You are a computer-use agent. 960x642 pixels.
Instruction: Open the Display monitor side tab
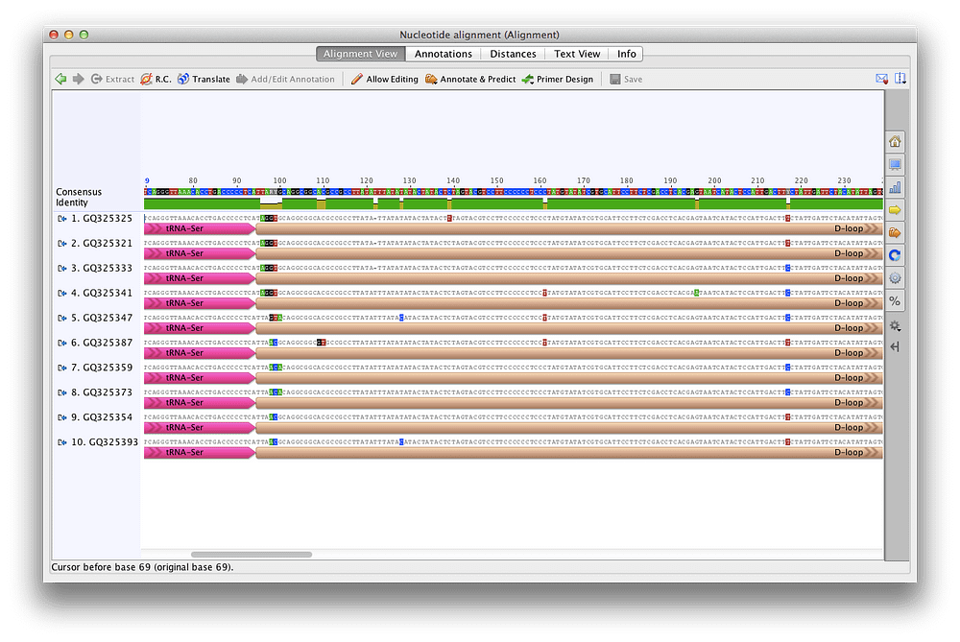tap(895, 165)
